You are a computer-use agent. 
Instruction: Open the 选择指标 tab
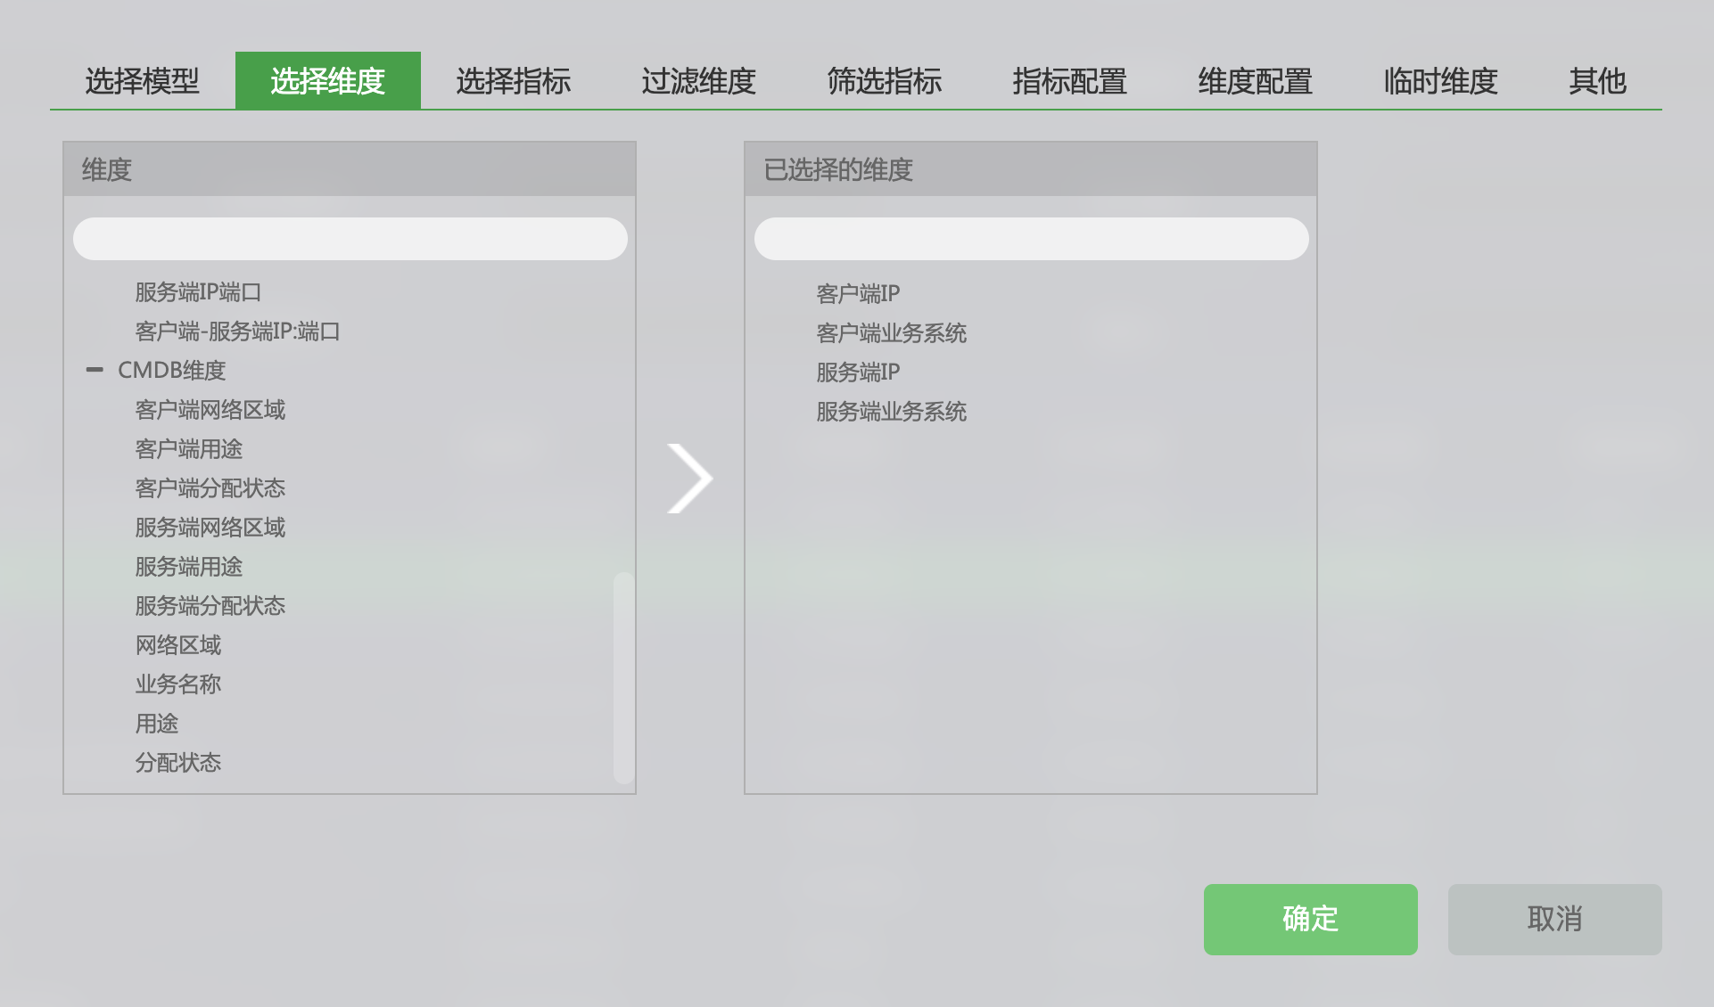point(514,81)
